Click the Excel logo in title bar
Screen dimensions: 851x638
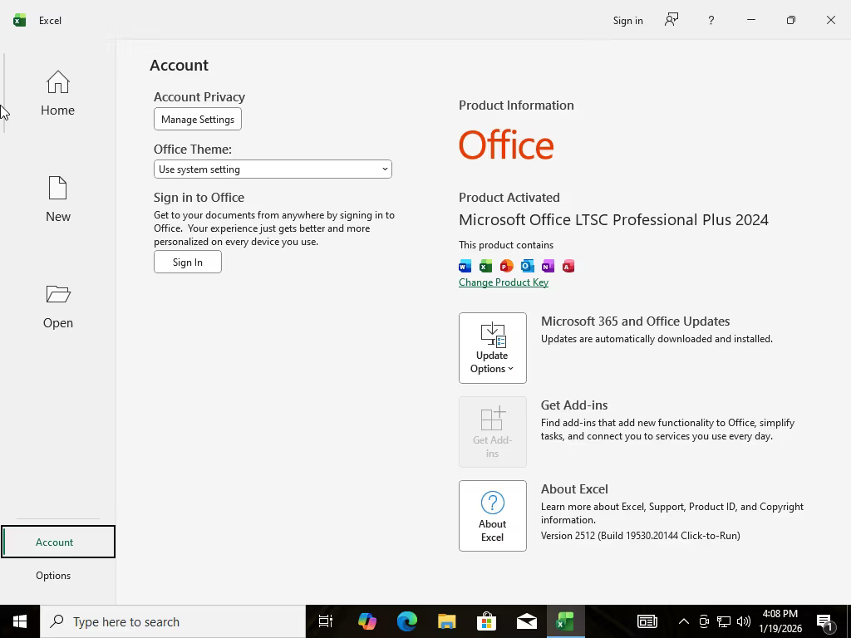point(20,21)
